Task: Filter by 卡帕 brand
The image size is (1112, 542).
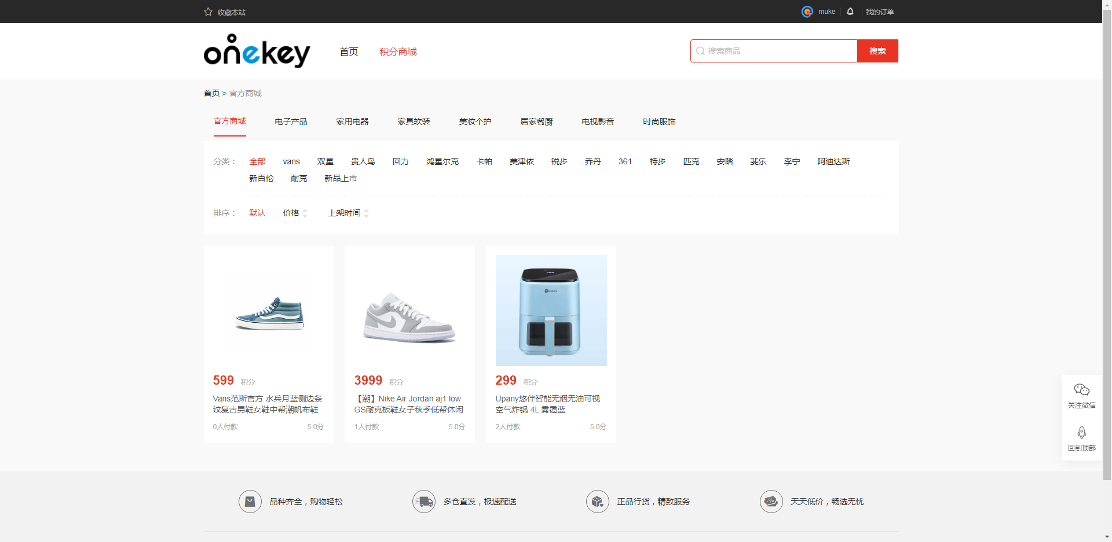Action: [x=484, y=161]
